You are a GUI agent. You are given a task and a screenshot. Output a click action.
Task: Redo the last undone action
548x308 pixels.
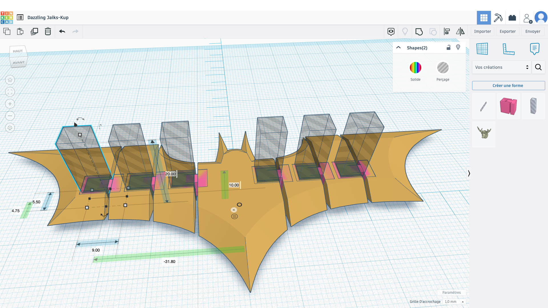pos(75,31)
